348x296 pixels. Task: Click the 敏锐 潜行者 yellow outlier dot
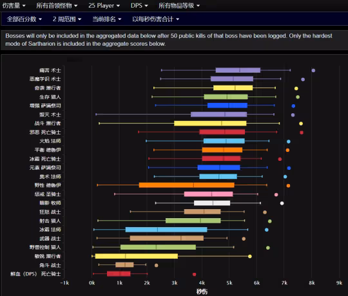pyautogui.click(x=250, y=256)
